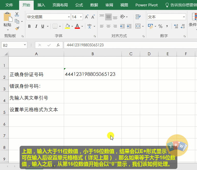Click the Select All corner triangle
Screen dimensions: 197x170
point(6,54)
